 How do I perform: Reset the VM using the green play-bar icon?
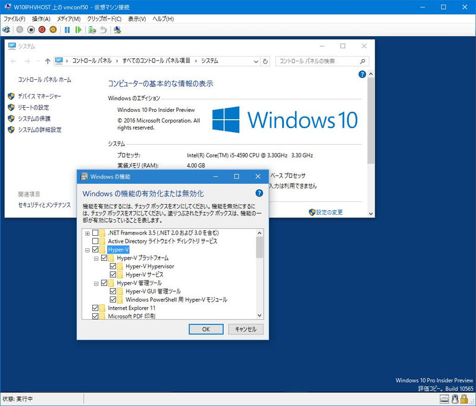click(x=79, y=30)
